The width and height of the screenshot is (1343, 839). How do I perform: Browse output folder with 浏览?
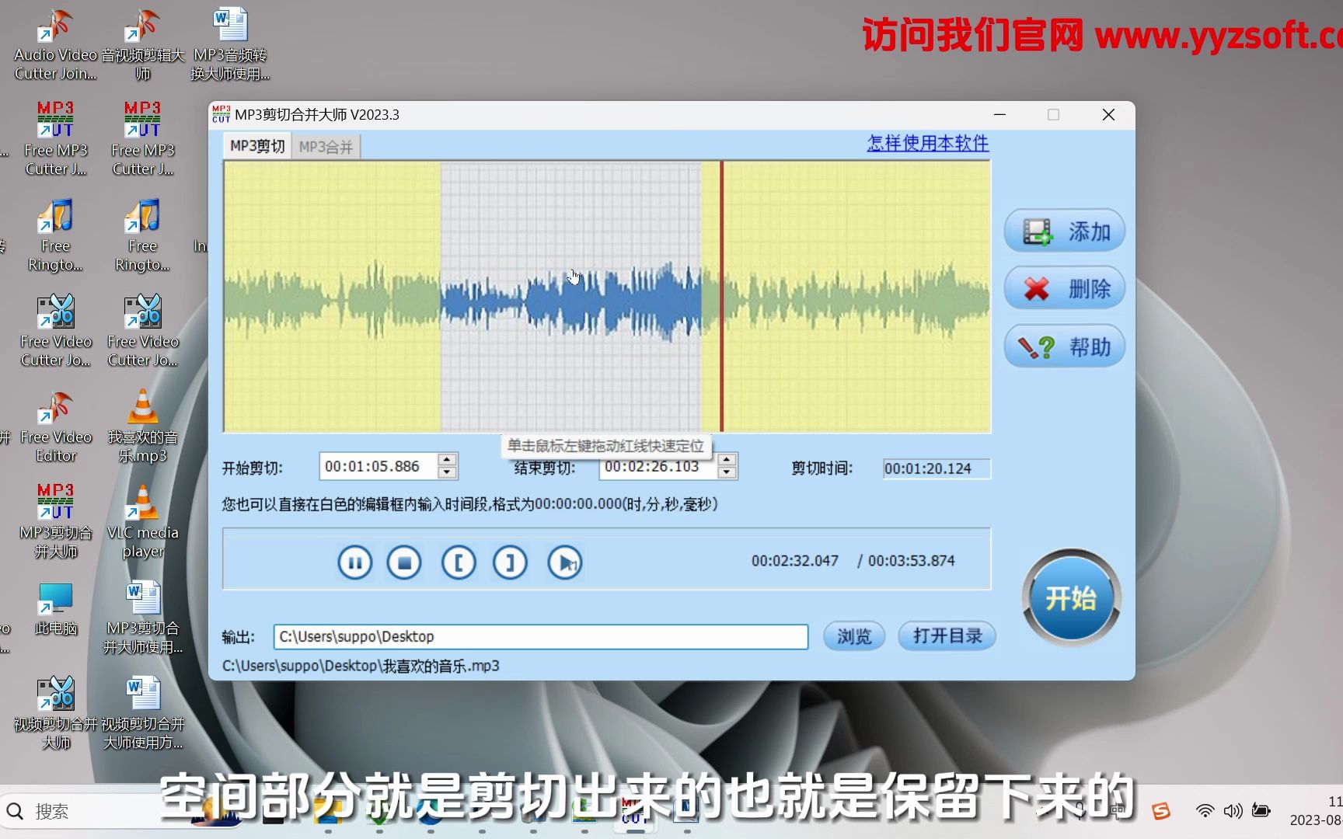coord(854,636)
